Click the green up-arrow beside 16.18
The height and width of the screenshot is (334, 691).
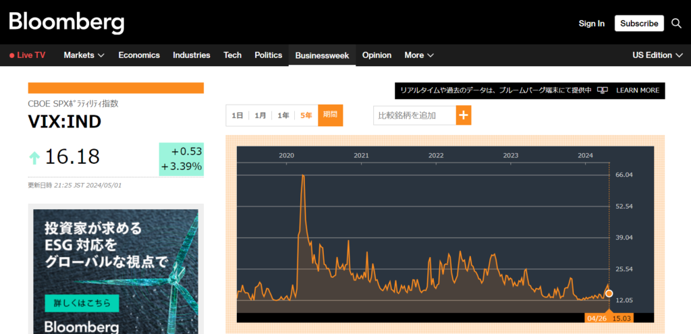pyautogui.click(x=34, y=158)
